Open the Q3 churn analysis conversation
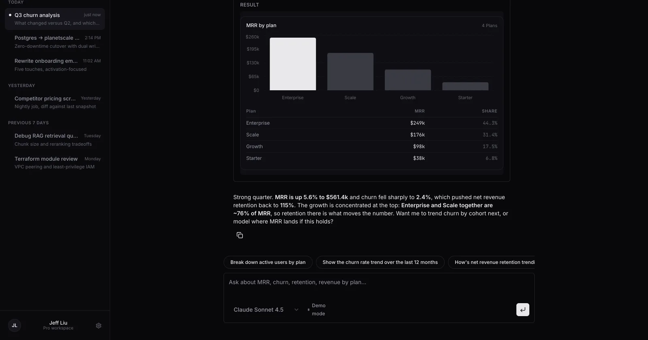Viewport: 648px width, 340px height. tap(55, 19)
